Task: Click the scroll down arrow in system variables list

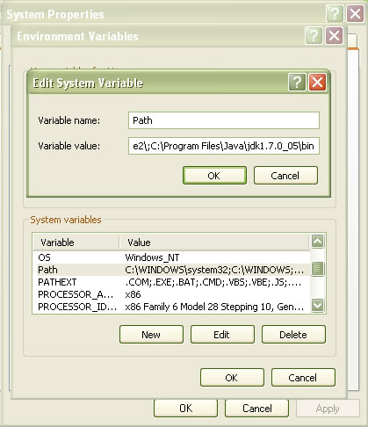Action: [x=318, y=305]
